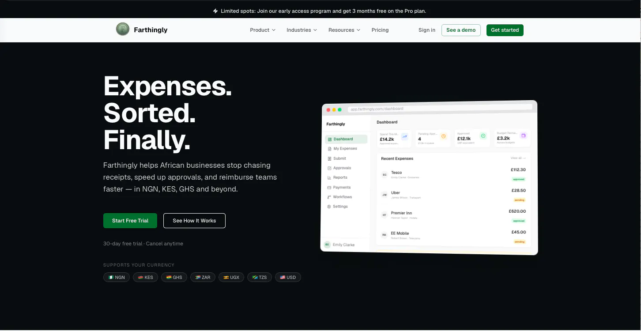Click the Kenyan flag on the KES chip
Image resolution: width=641 pixels, height=331 pixels.
pyautogui.click(x=140, y=278)
